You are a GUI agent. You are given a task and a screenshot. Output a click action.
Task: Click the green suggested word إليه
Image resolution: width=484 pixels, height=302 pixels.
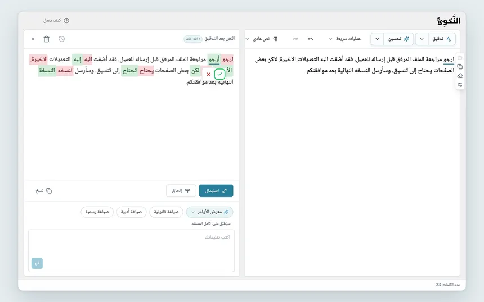pyautogui.click(x=77, y=59)
